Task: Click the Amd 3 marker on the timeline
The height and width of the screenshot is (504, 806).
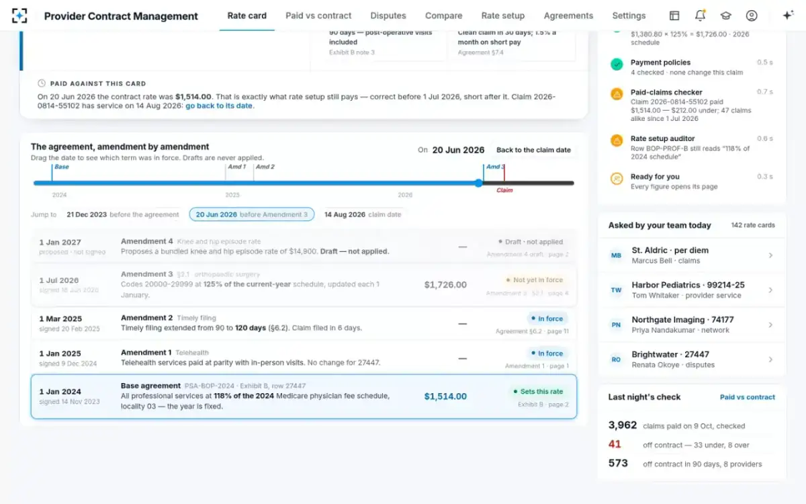Action: [x=494, y=167]
